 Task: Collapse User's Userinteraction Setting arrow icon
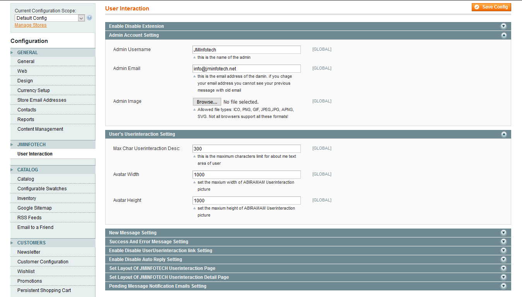tap(503, 134)
